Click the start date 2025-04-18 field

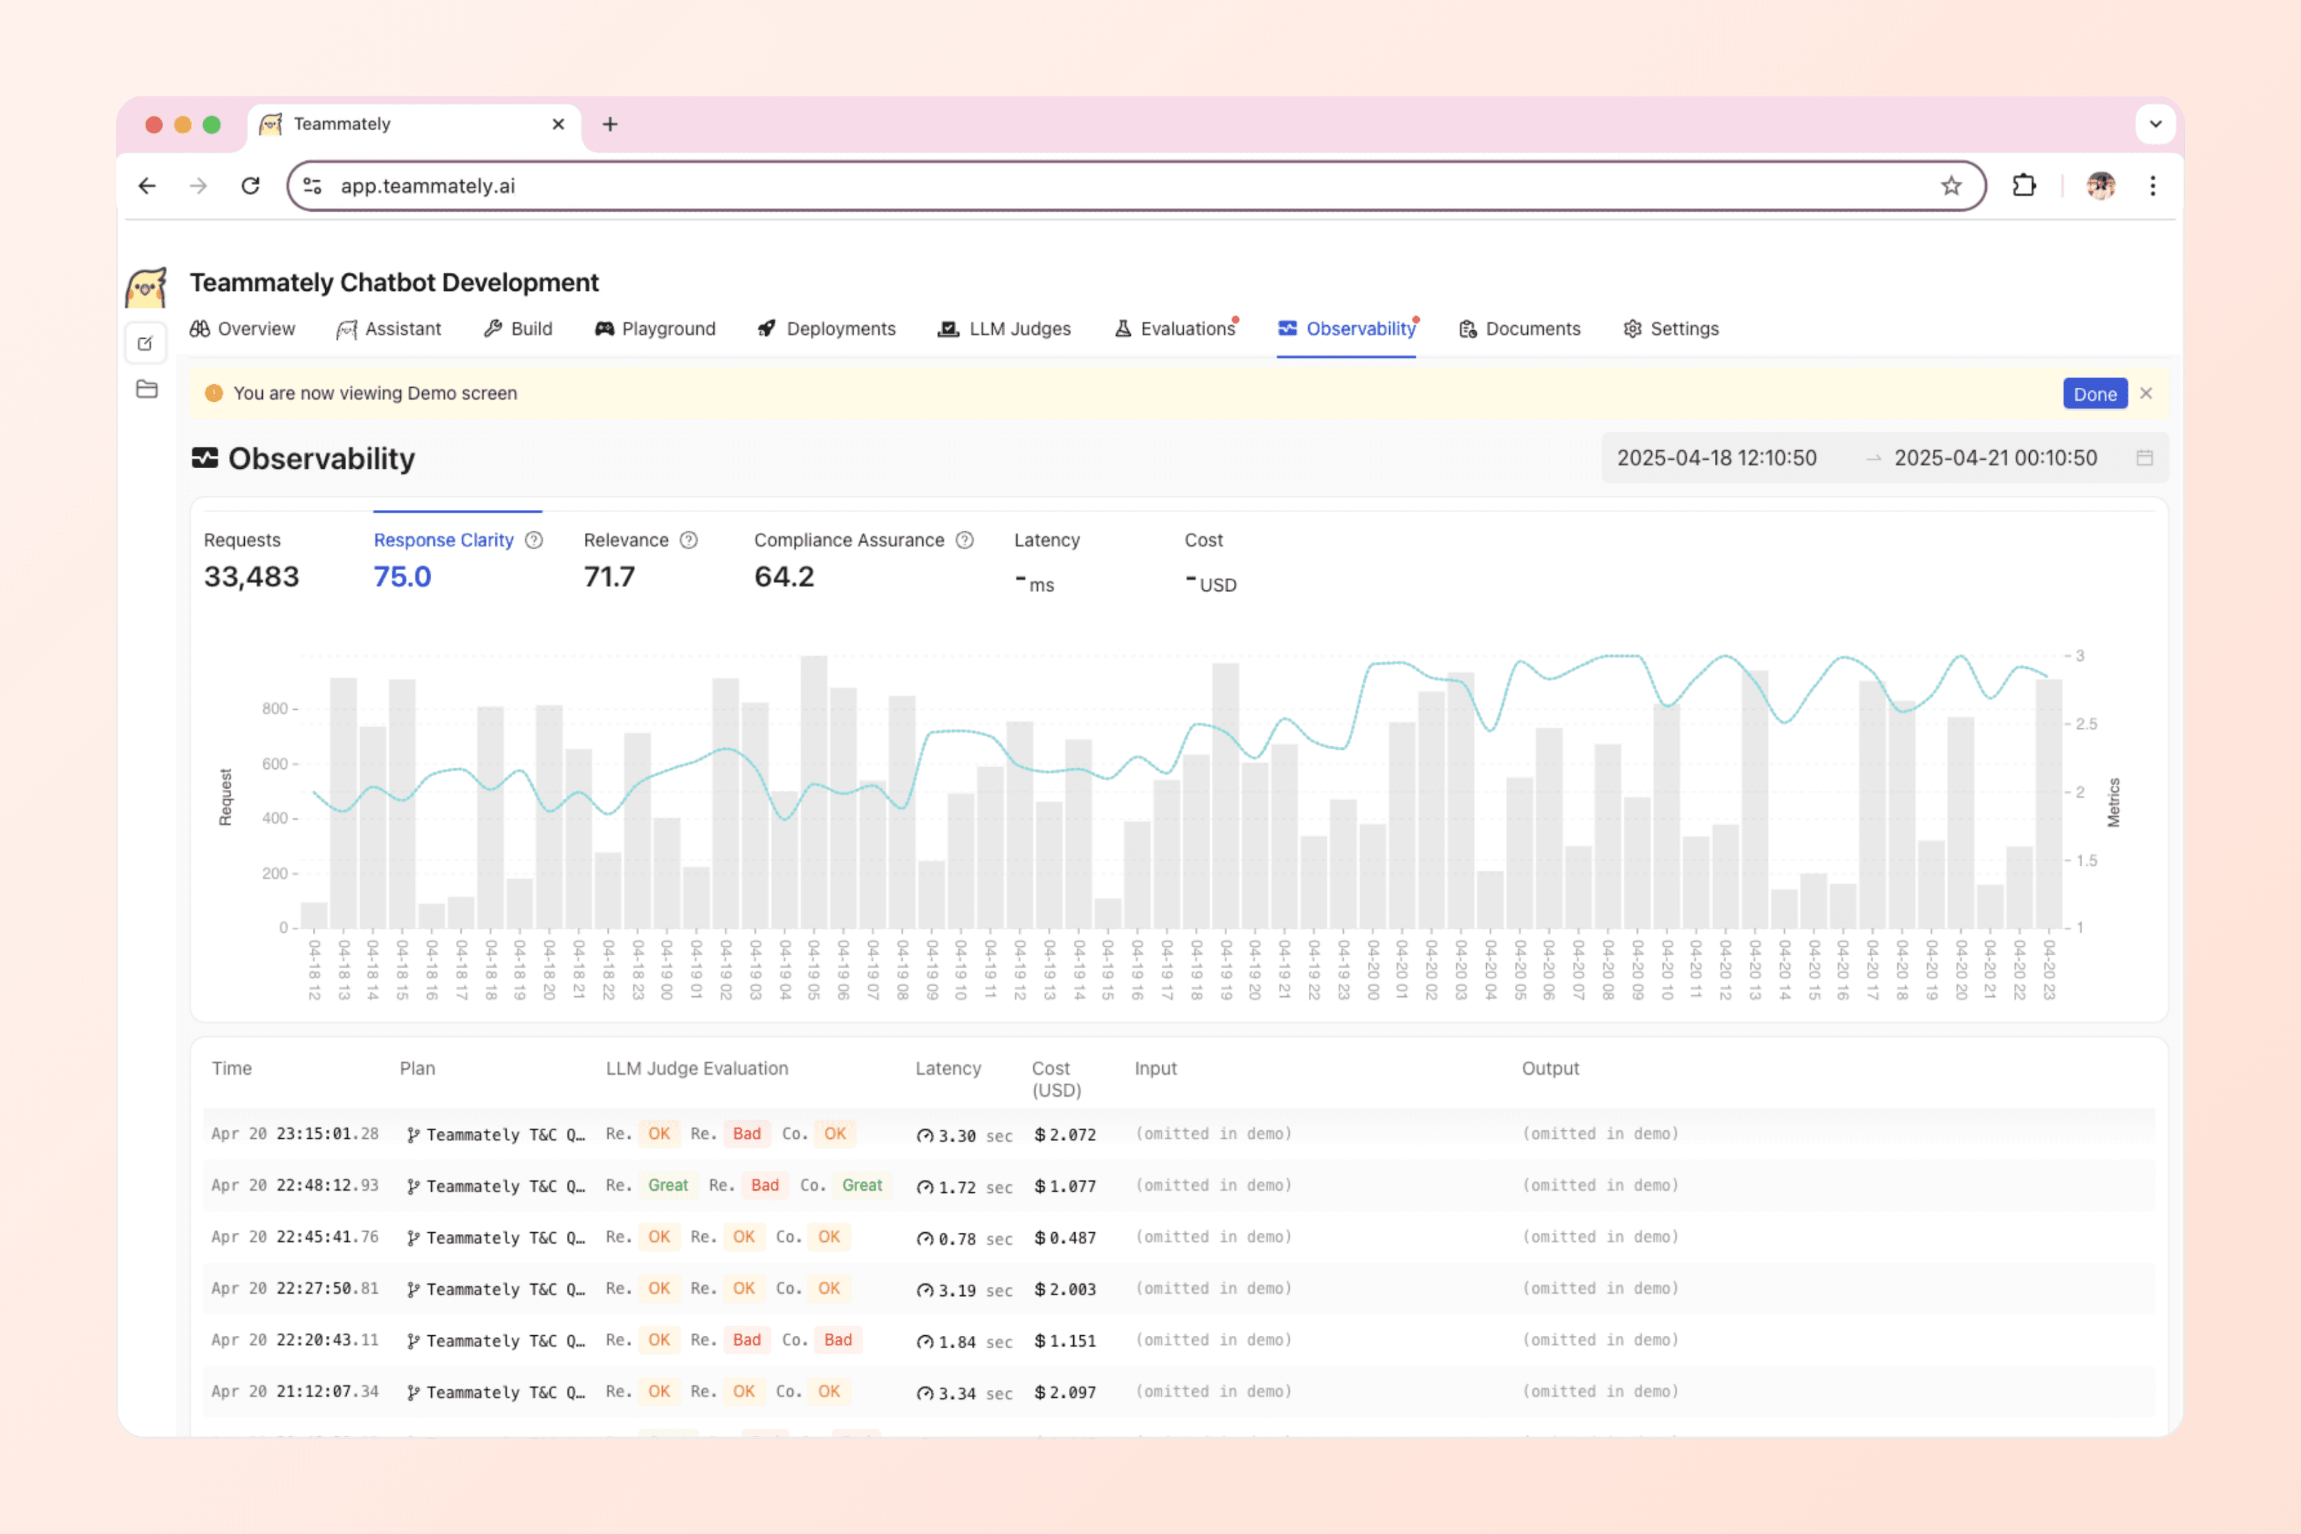coord(1716,458)
